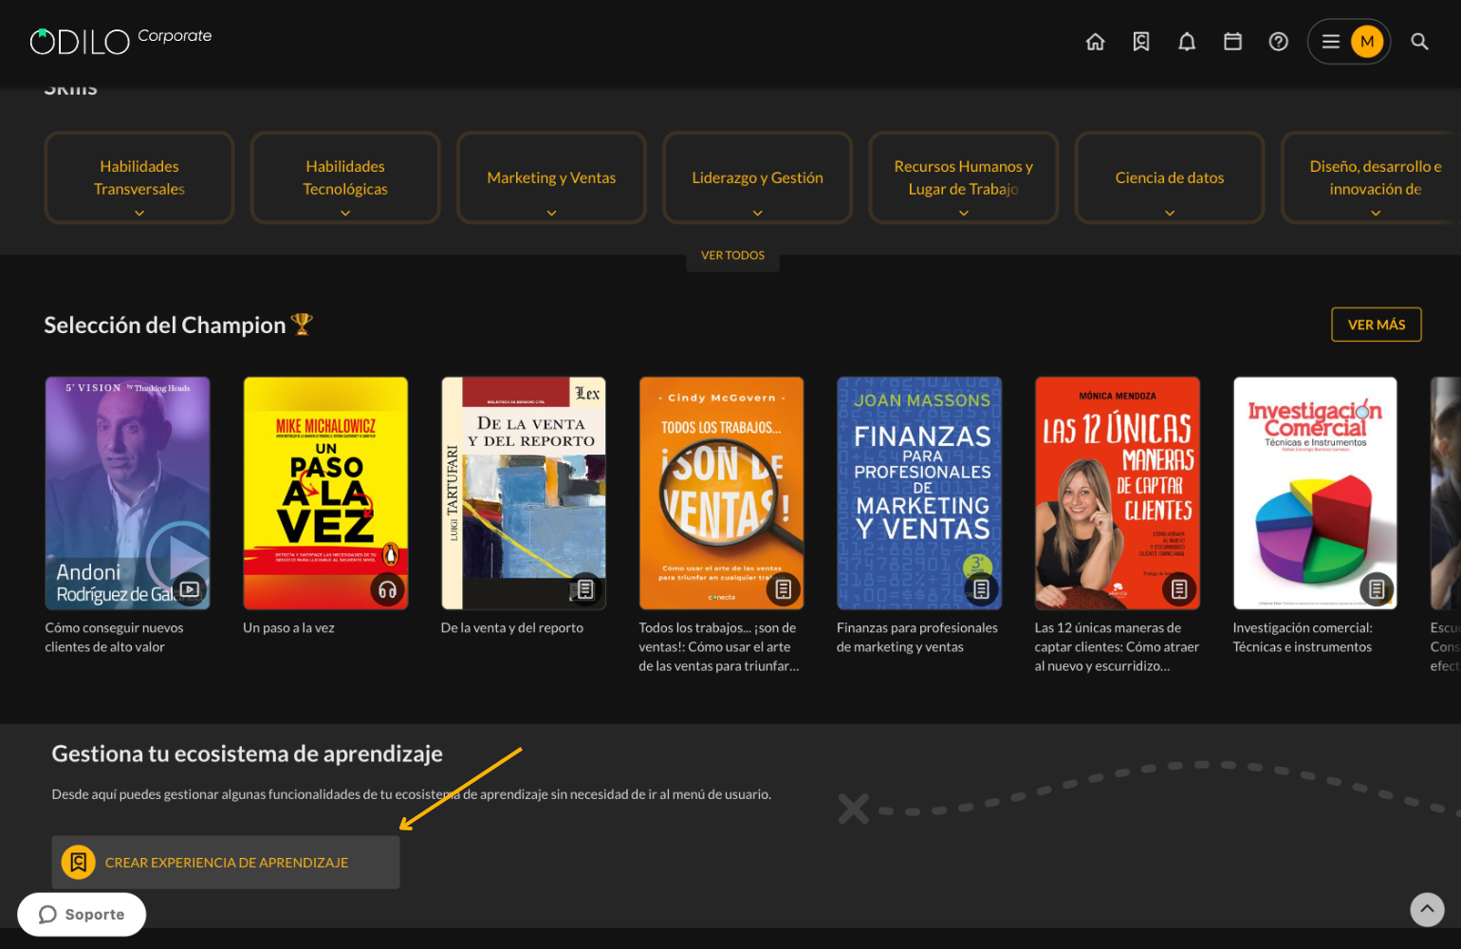Expand Liderazgo y Gestión category
1461x949 pixels.
(x=757, y=178)
